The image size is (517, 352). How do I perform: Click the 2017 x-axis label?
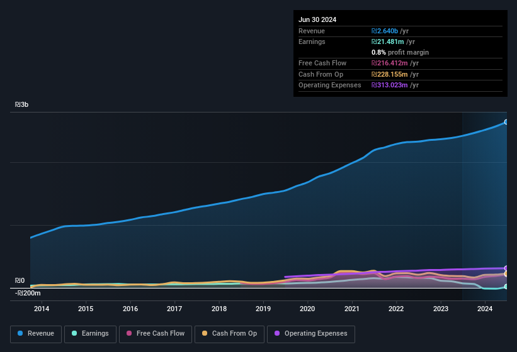[x=174, y=309]
